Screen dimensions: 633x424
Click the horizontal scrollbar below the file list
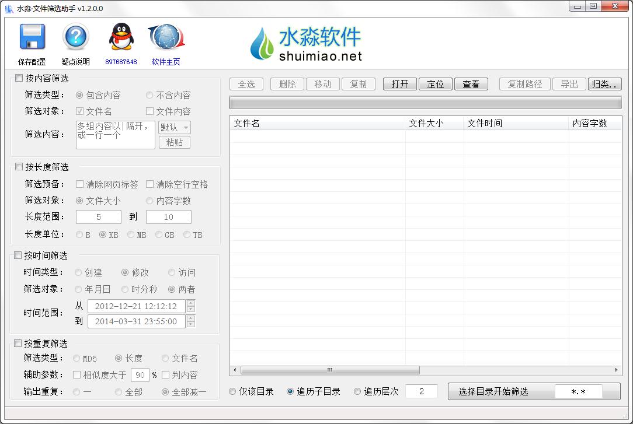(x=329, y=370)
